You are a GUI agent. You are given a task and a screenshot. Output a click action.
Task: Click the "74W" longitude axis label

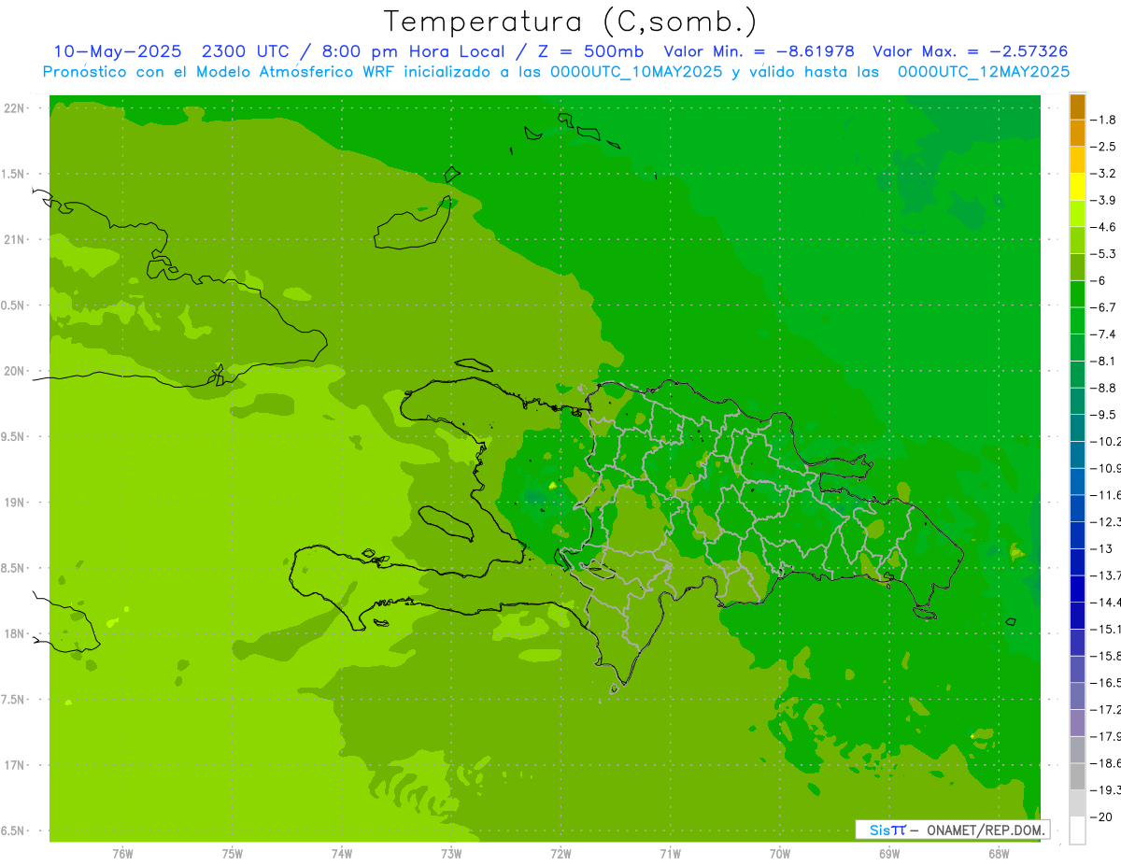point(341,854)
